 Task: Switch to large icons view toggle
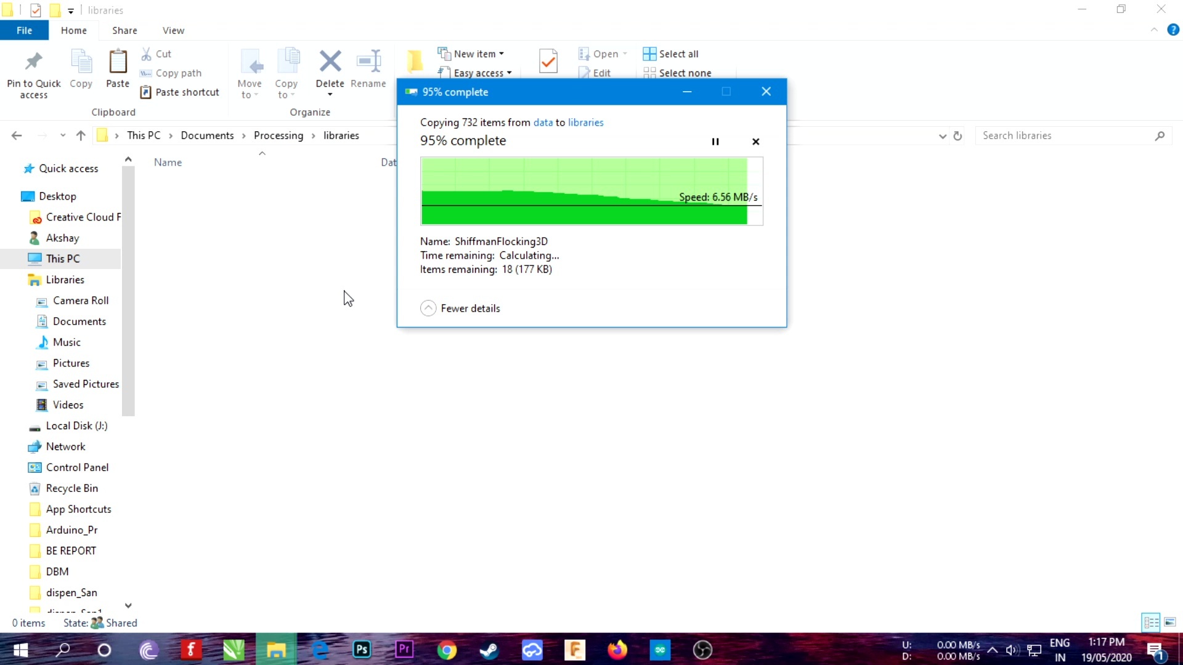[1170, 623]
